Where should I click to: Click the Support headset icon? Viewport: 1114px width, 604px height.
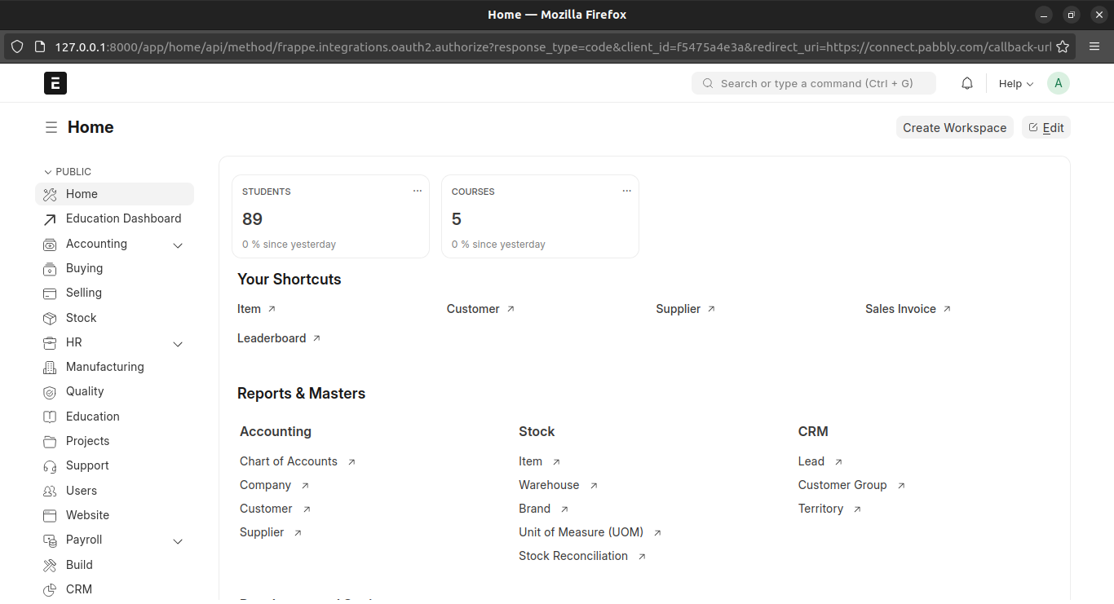50,465
